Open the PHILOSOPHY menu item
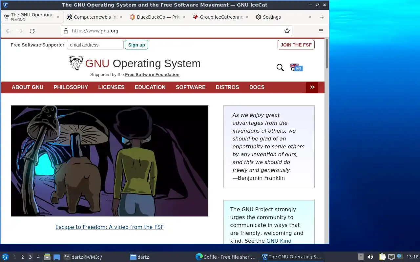The image size is (420, 262). [x=71, y=87]
